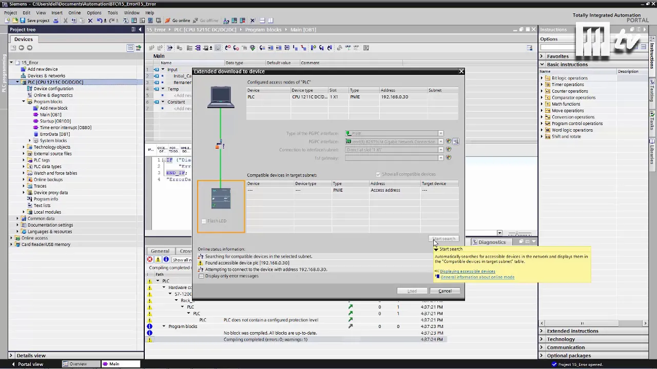Click the Save project button
The width and height of the screenshot is (657, 369).
34,20
